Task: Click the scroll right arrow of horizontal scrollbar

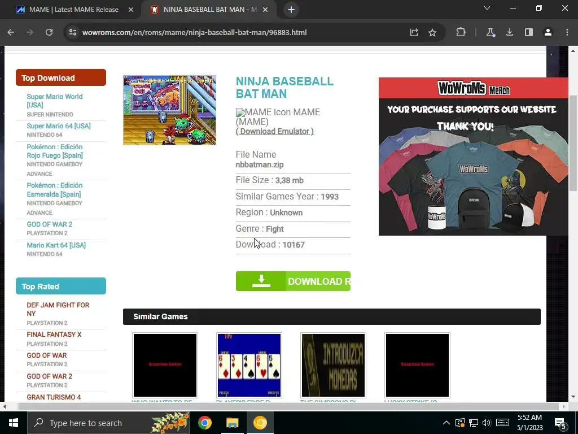Action: [x=564, y=406]
